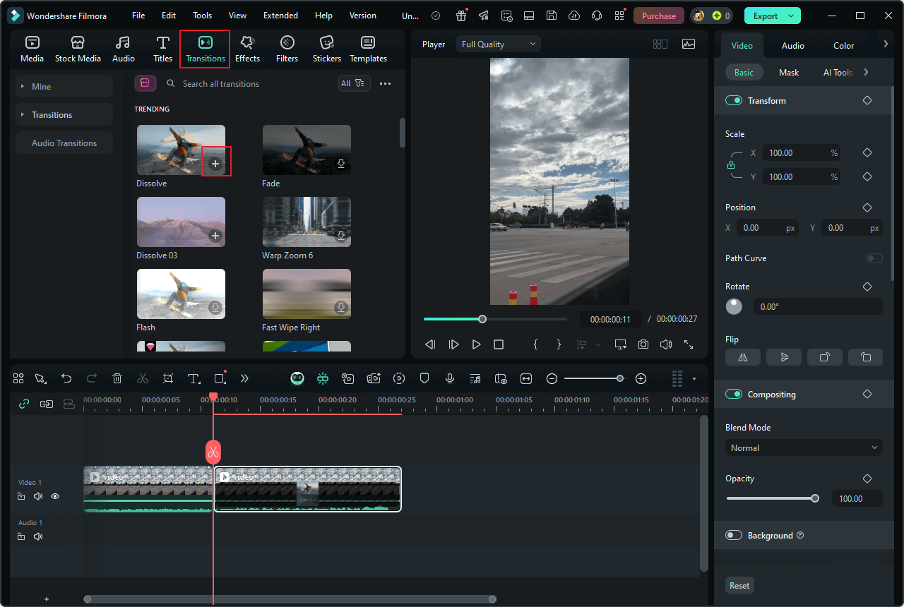This screenshot has height=607, width=904.
Task: Open the Full Quality dropdown
Action: tap(498, 44)
